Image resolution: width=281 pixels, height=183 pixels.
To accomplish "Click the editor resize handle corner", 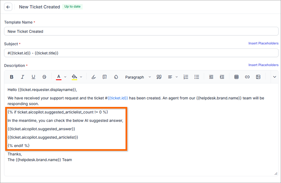I will click(x=276, y=173).
